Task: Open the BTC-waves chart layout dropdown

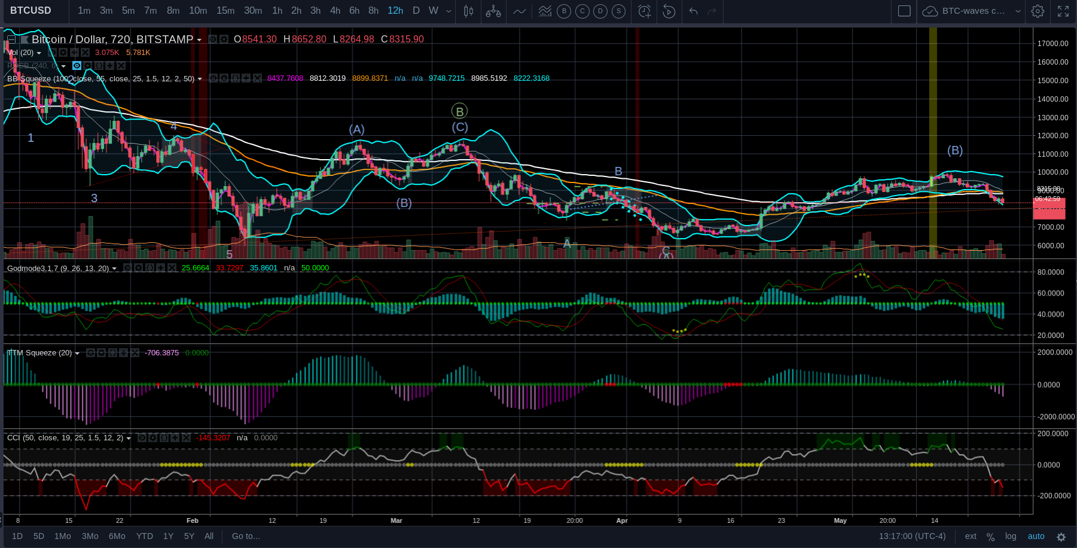Action: (x=1018, y=11)
